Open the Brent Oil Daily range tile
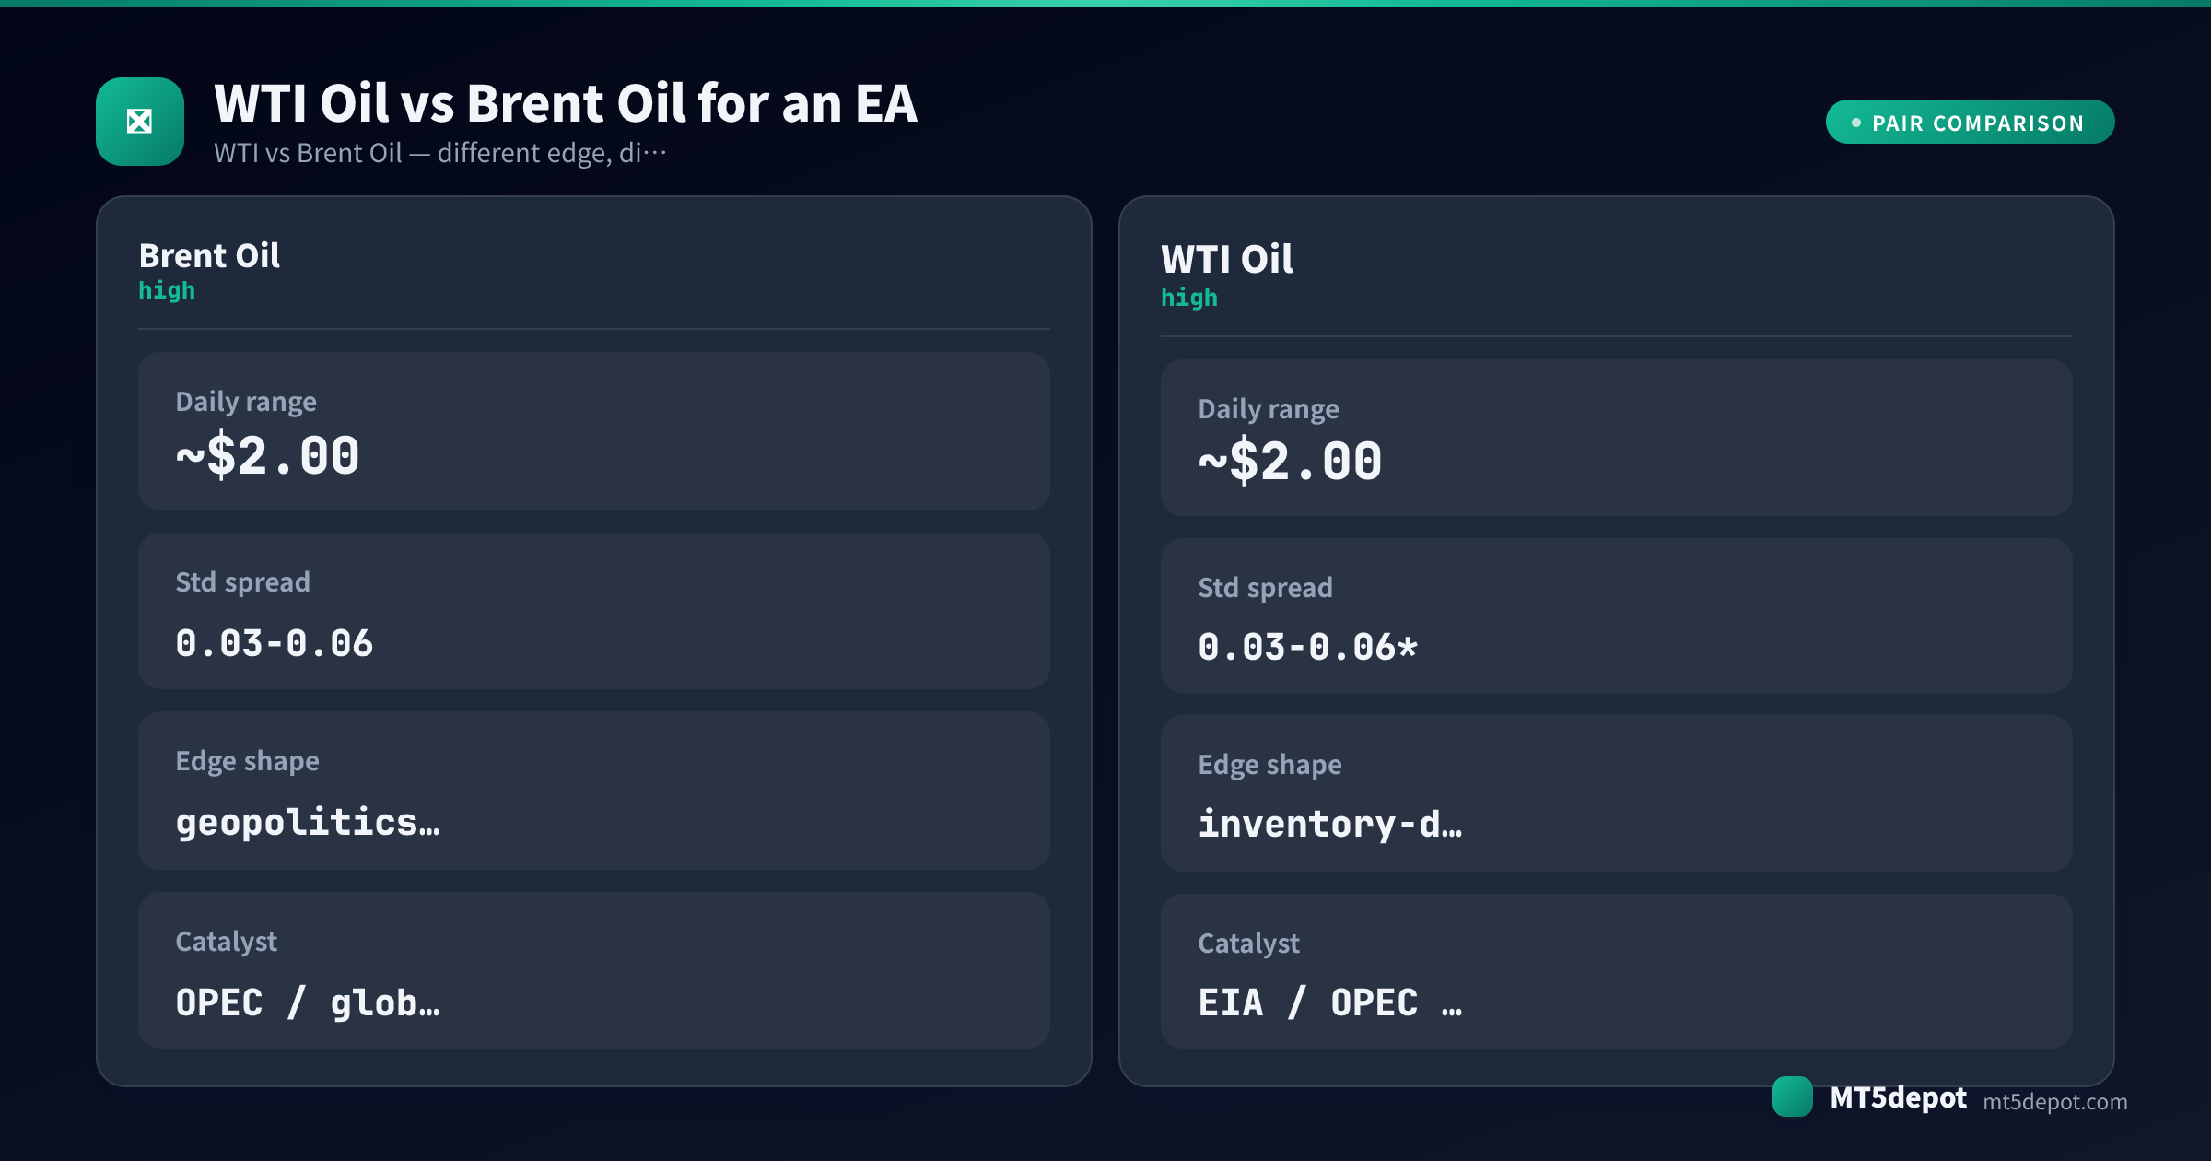 click(x=594, y=431)
